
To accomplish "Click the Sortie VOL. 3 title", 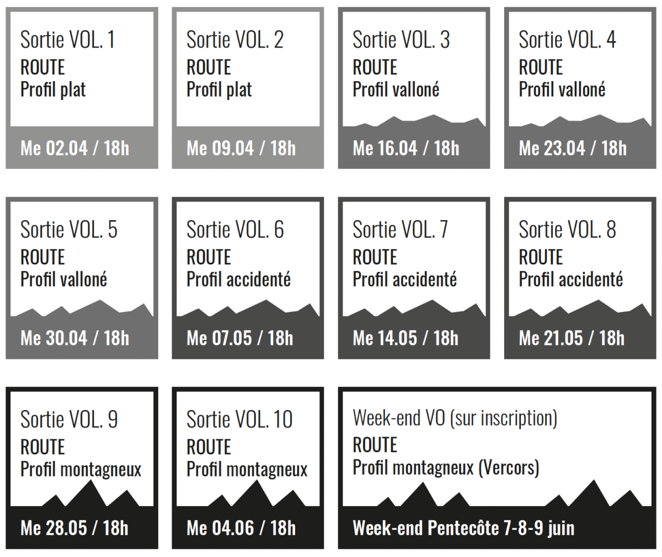I will (401, 40).
